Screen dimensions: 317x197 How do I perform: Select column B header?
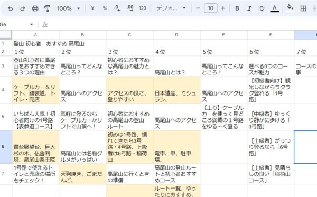[x=82, y=35]
